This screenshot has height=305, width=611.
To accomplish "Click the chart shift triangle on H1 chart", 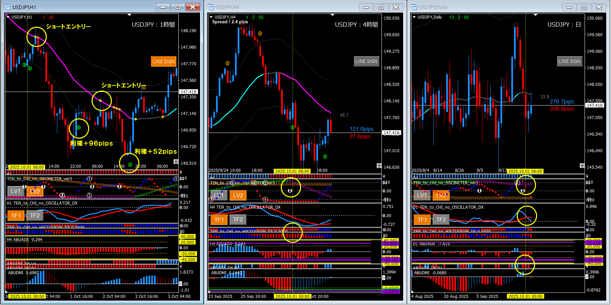I will tap(130, 15).
